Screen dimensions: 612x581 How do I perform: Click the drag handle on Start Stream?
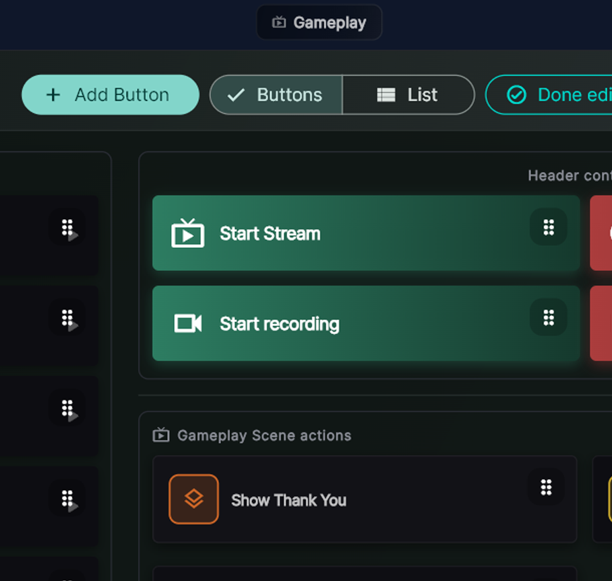(548, 227)
